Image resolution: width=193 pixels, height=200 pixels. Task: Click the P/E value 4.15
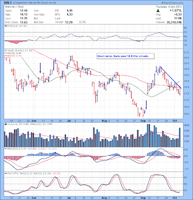click(x=69, y=10)
